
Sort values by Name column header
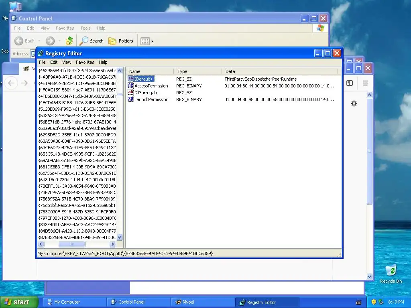pos(150,71)
